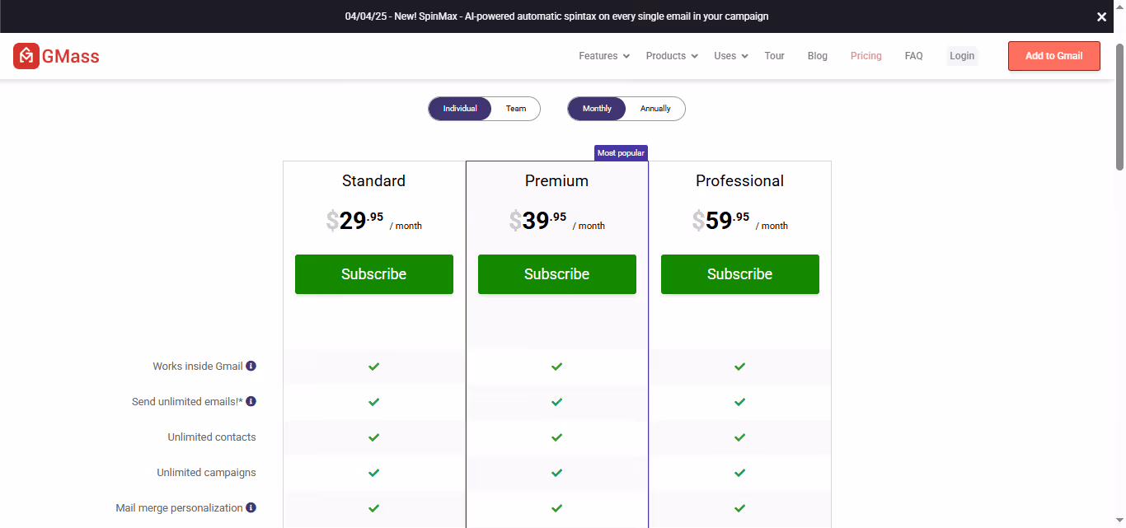Open info icon for Send unlimited emails
The width and height of the screenshot is (1126, 528).
point(251,401)
